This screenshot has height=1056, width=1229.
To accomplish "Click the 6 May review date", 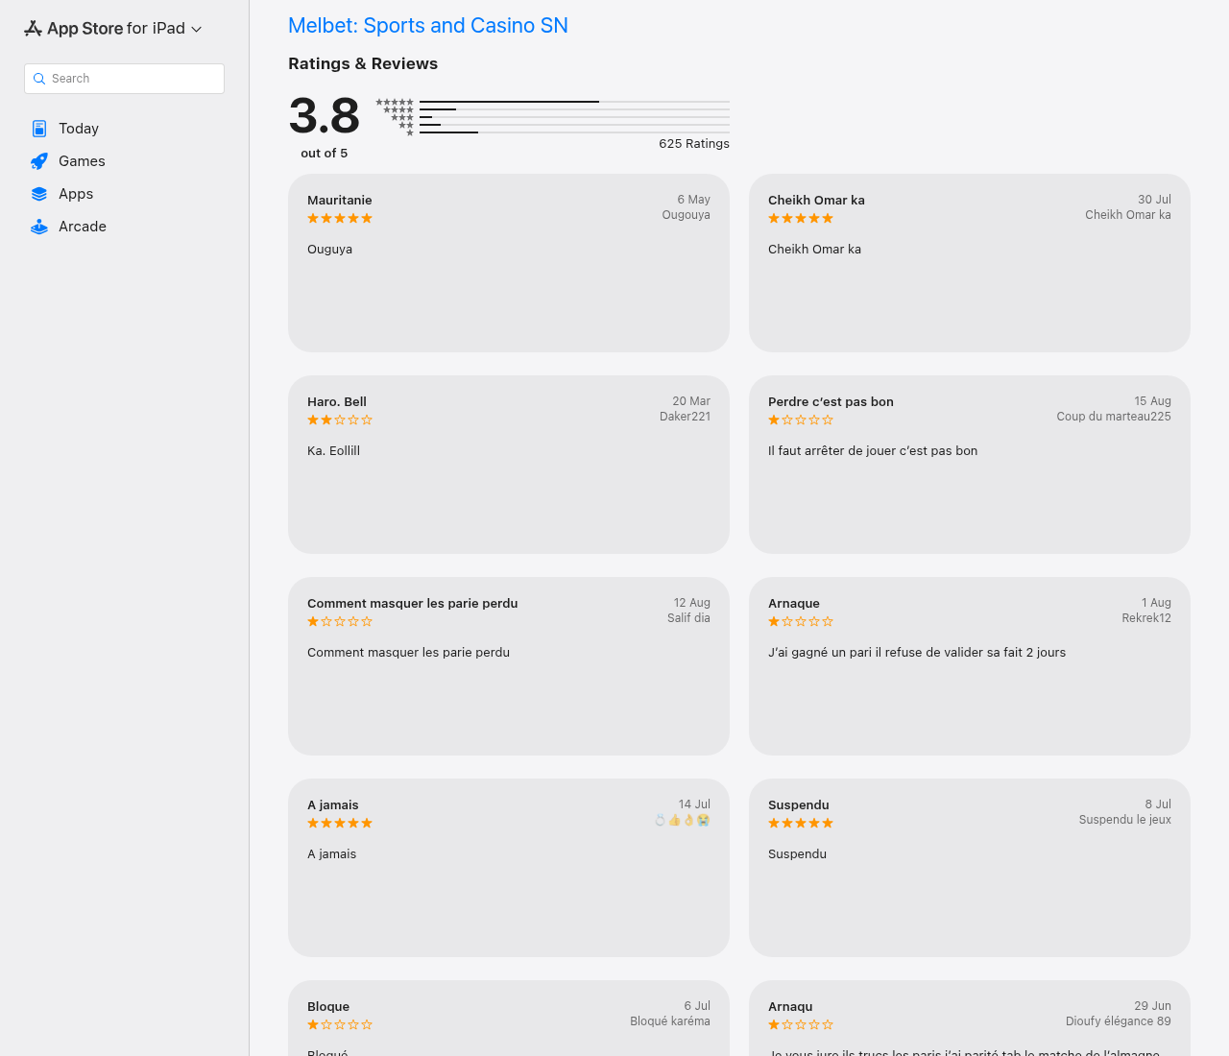I will point(693,200).
